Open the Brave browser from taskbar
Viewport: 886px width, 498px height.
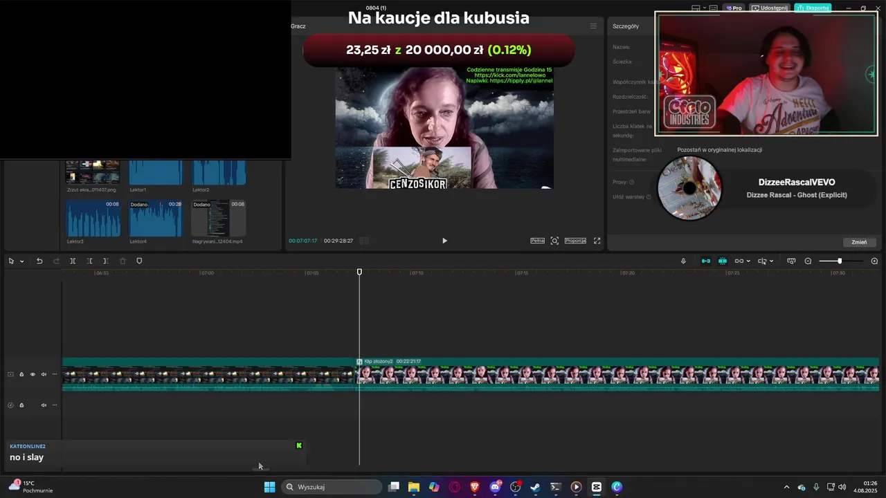[475, 487]
